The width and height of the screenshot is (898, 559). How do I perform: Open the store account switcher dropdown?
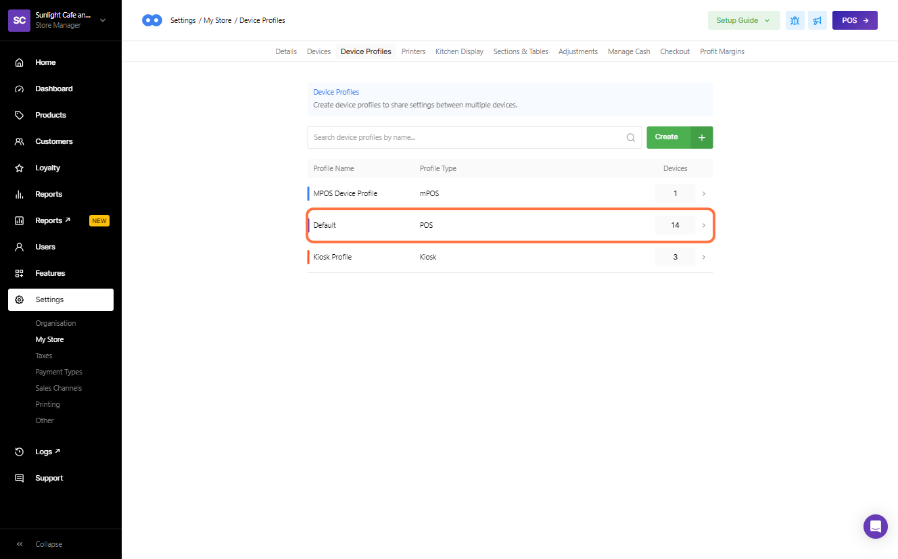[103, 20]
